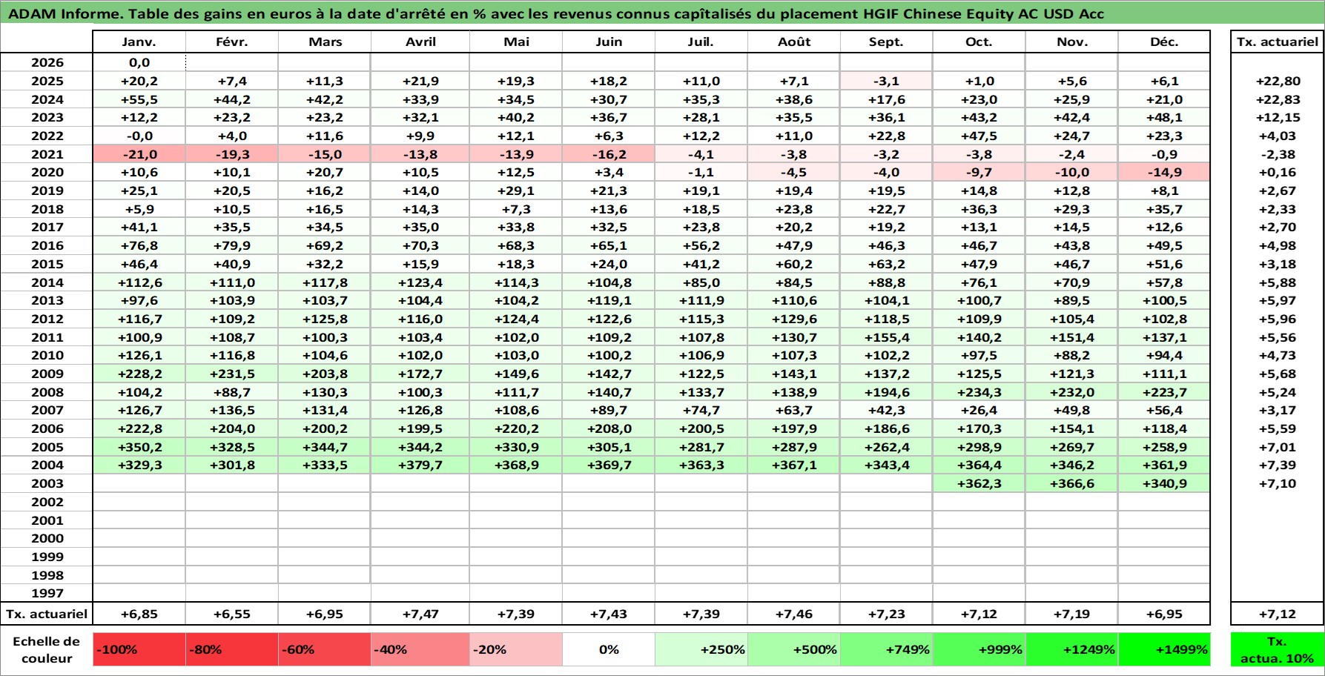Viewport: 1325px width, 676px height.
Task: Select the +999% green swatch
Action: [x=979, y=649]
